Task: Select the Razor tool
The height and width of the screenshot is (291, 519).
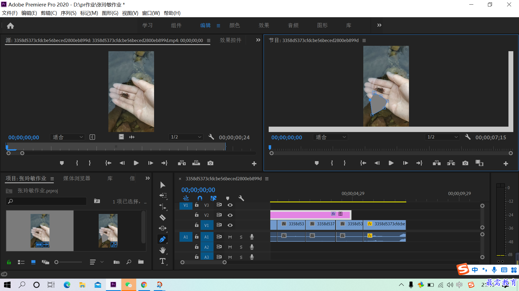Action: [x=162, y=217]
